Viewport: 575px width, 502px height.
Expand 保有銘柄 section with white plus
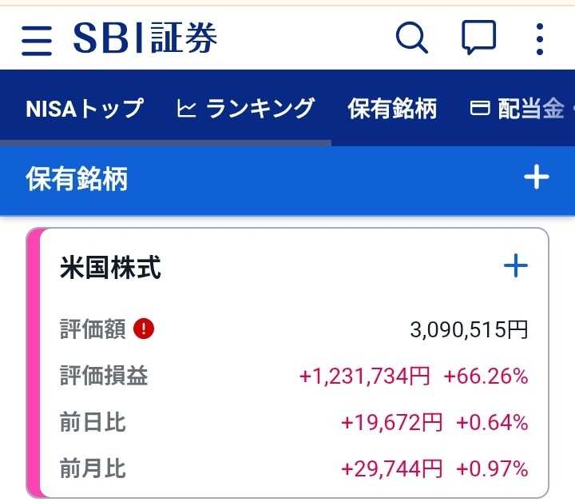pos(536,177)
